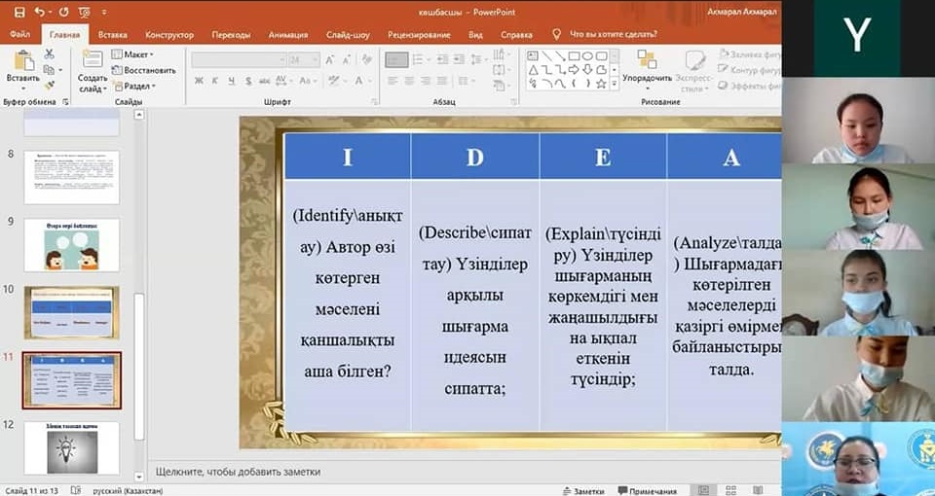Click the Save icon in quick access toolbar
Screen dimensions: 935x496
(x=18, y=13)
